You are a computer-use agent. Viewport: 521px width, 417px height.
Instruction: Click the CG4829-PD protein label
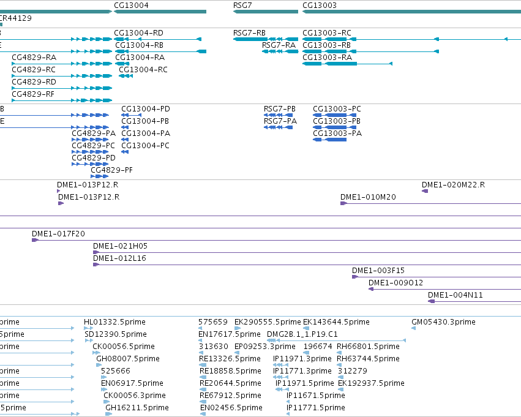[x=94, y=158]
